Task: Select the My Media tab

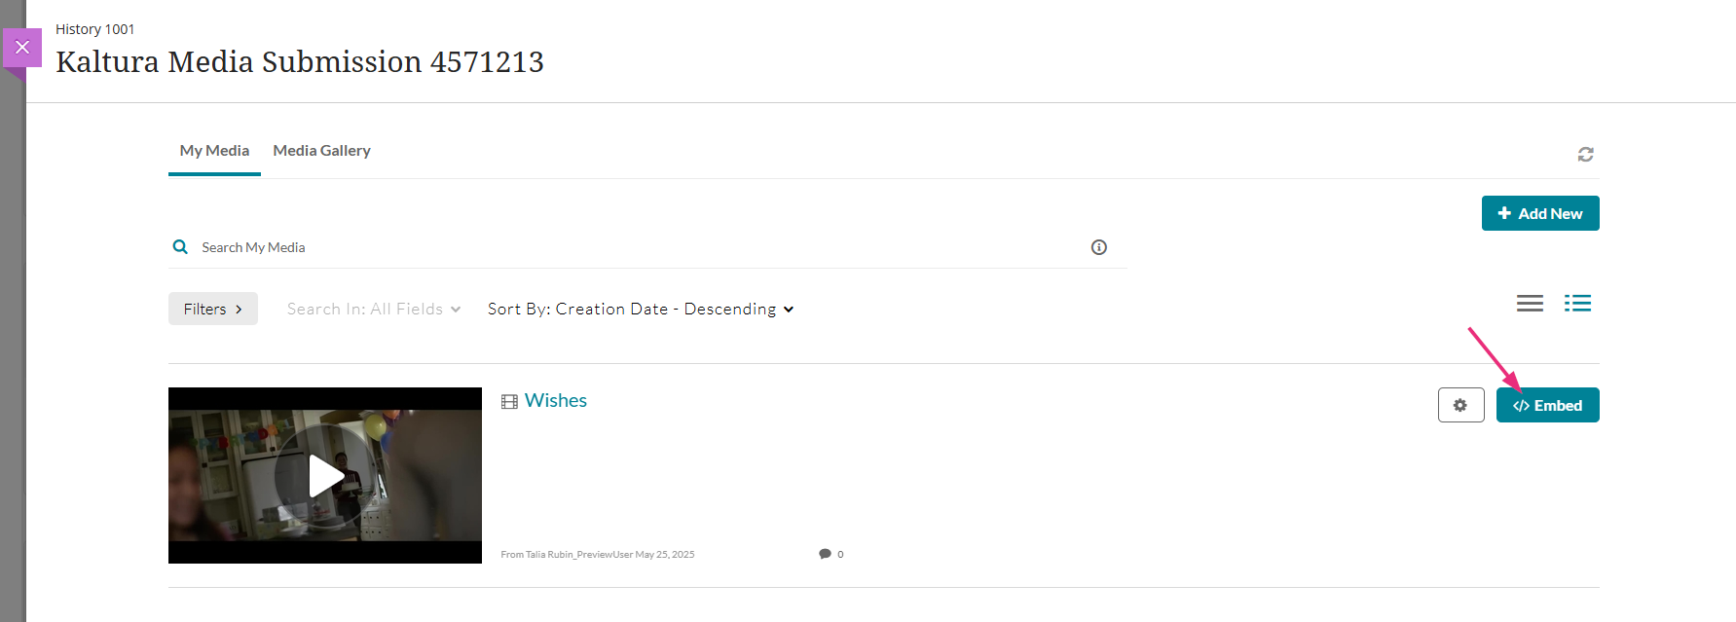Action: [214, 151]
